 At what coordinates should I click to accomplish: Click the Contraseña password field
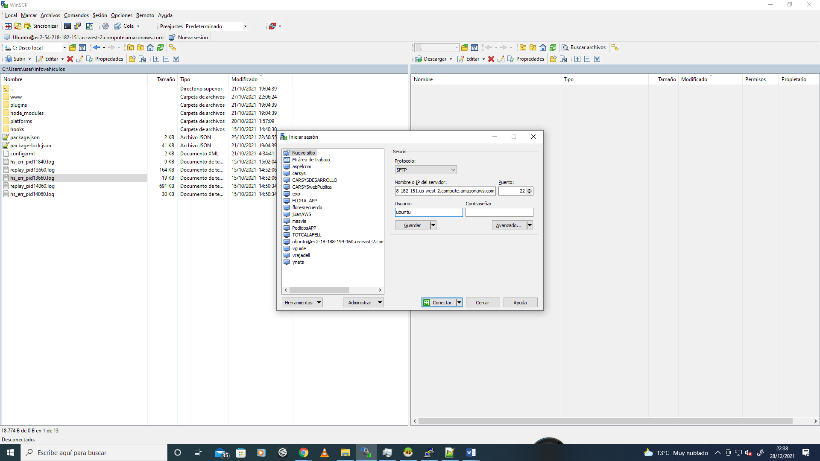tap(499, 212)
